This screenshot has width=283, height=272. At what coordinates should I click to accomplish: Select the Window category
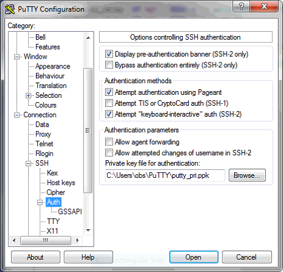(x=35, y=56)
